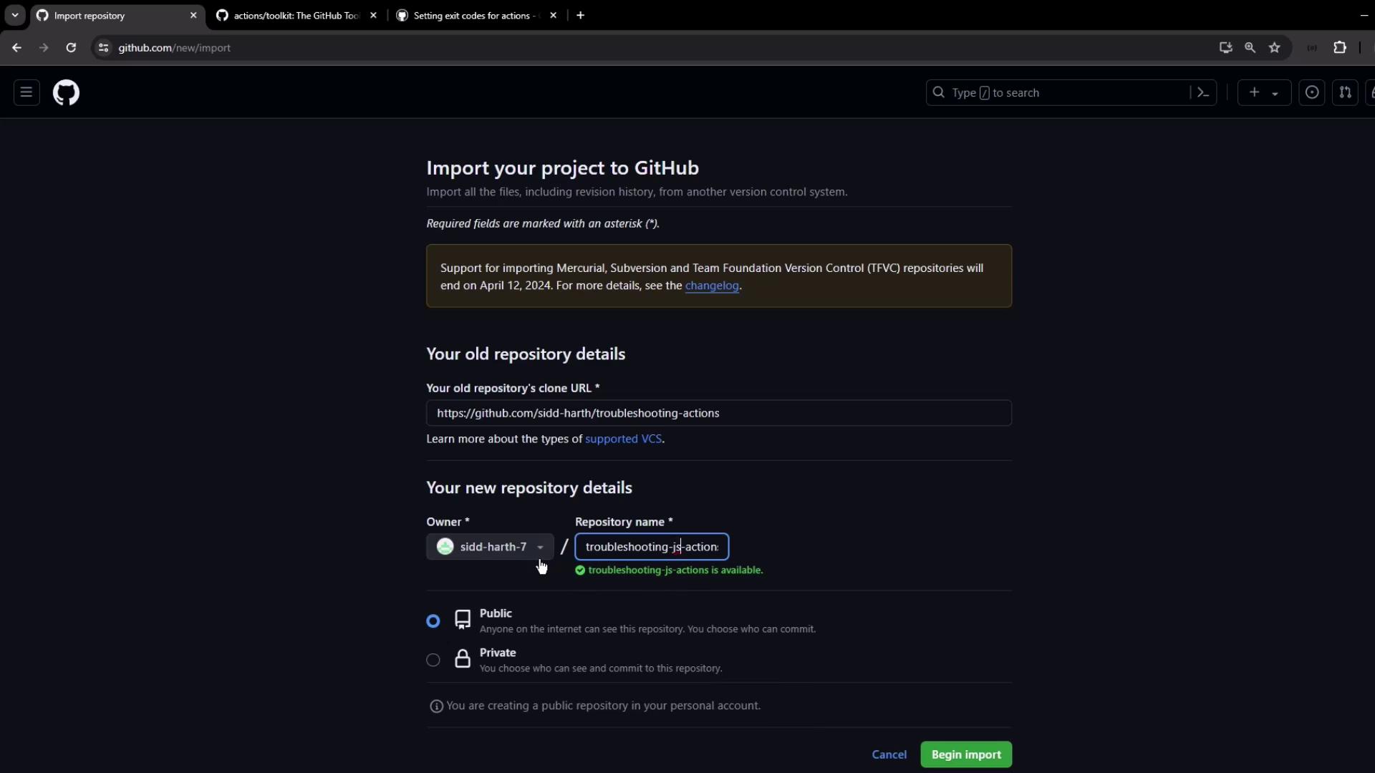Viewport: 1375px width, 773px height.
Task: Click the GitHub Octocat logo
Action: tap(66, 92)
